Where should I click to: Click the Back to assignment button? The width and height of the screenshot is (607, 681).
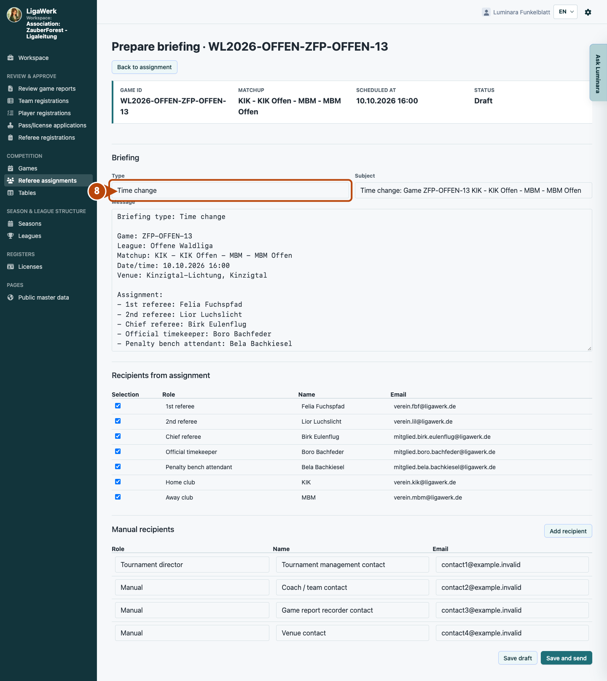click(x=145, y=67)
